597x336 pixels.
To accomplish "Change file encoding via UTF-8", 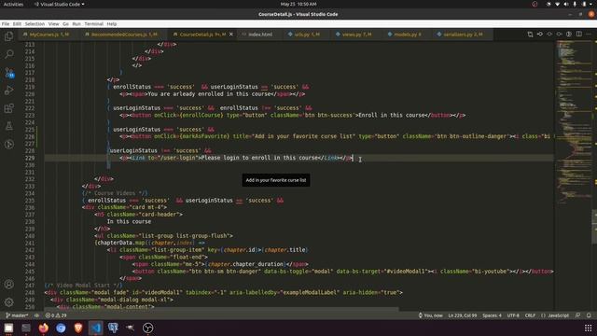I will click(513, 315).
